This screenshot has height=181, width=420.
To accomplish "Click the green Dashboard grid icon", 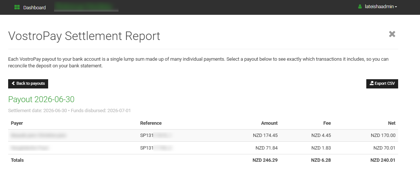I will 17,7.
